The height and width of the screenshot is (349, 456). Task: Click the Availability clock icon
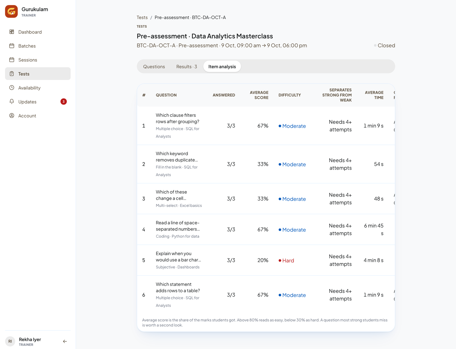click(12, 88)
